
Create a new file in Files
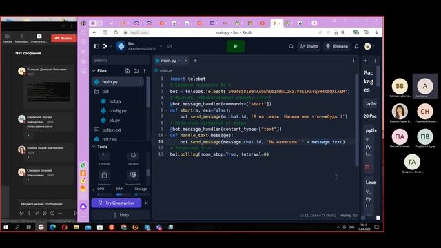coord(127,71)
